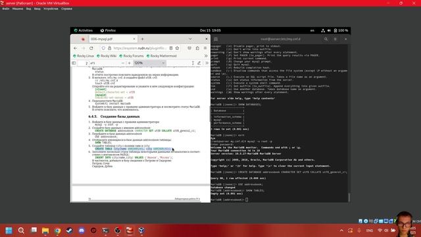This screenshot has width=421, height=237.
Task: Open Rocky Wiki bookmark
Action: (x=107, y=56)
